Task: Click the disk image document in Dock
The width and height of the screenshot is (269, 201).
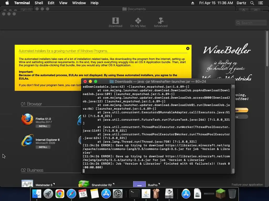Action: (x=198, y=193)
